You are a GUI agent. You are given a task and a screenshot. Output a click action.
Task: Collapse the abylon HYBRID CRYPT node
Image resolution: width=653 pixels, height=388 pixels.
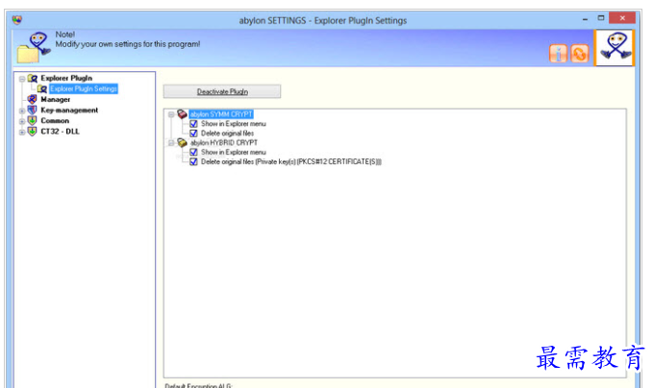171,143
